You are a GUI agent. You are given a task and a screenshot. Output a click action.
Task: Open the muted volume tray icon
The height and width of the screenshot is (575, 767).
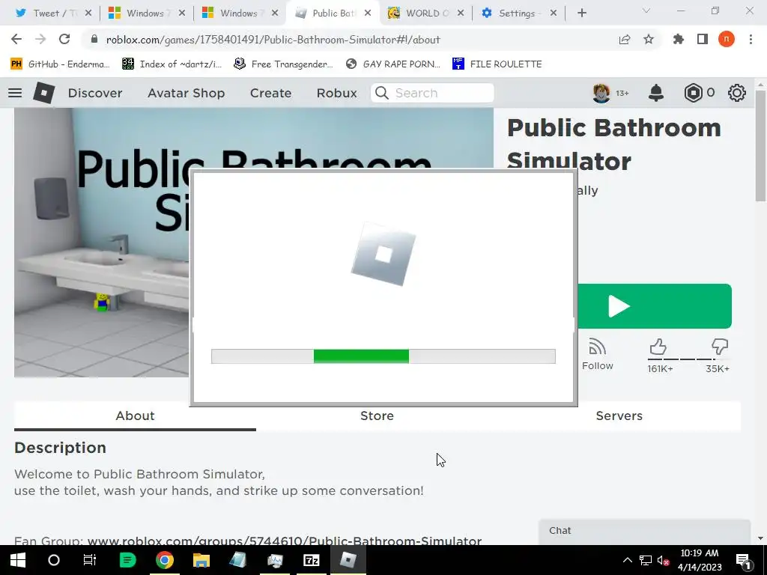pos(664,560)
